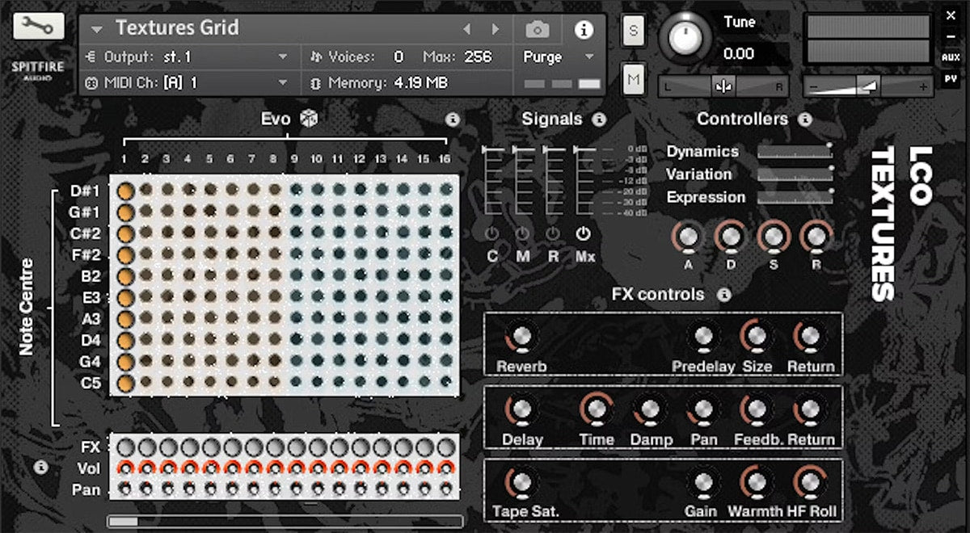Open the Purge dropdown menu

[x=559, y=57]
